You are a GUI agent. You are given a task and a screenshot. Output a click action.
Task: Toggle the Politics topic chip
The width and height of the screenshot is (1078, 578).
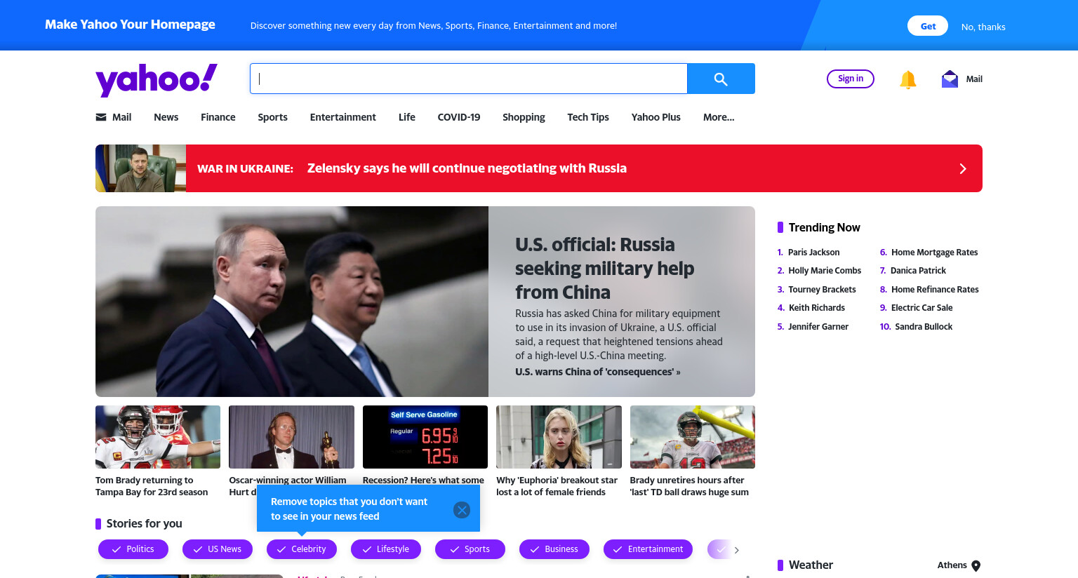133,549
